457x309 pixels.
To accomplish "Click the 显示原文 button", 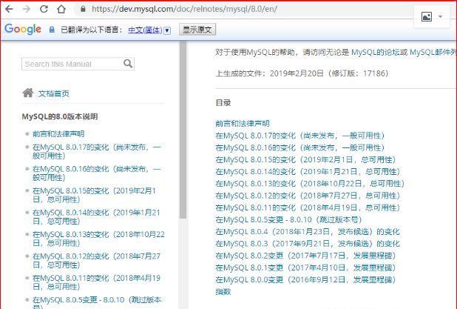I will [x=197, y=30].
